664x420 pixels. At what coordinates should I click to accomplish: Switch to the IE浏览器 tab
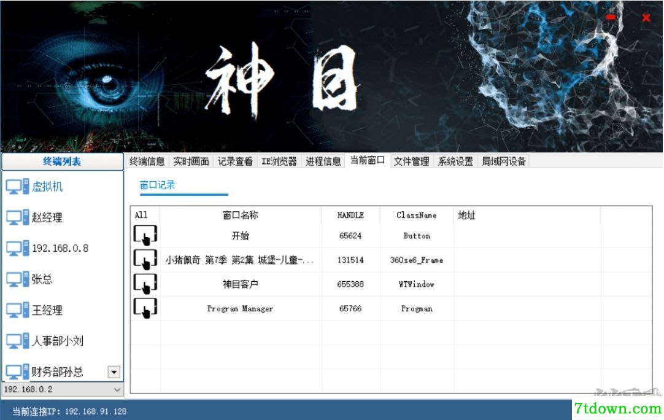pos(279,161)
